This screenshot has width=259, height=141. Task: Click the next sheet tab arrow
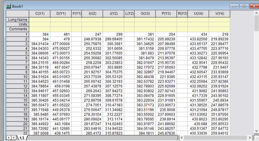(x=14, y=137)
